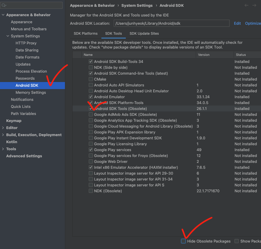This screenshot has width=261, height=249.
Task: Open Notifications settings
Action: tap(22, 100)
